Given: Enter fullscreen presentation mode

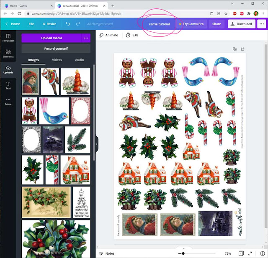Looking at the screenshot, I should coord(250,253).
